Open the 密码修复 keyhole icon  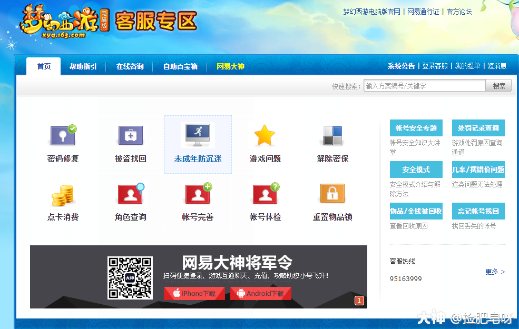click(x=63, y=135)
